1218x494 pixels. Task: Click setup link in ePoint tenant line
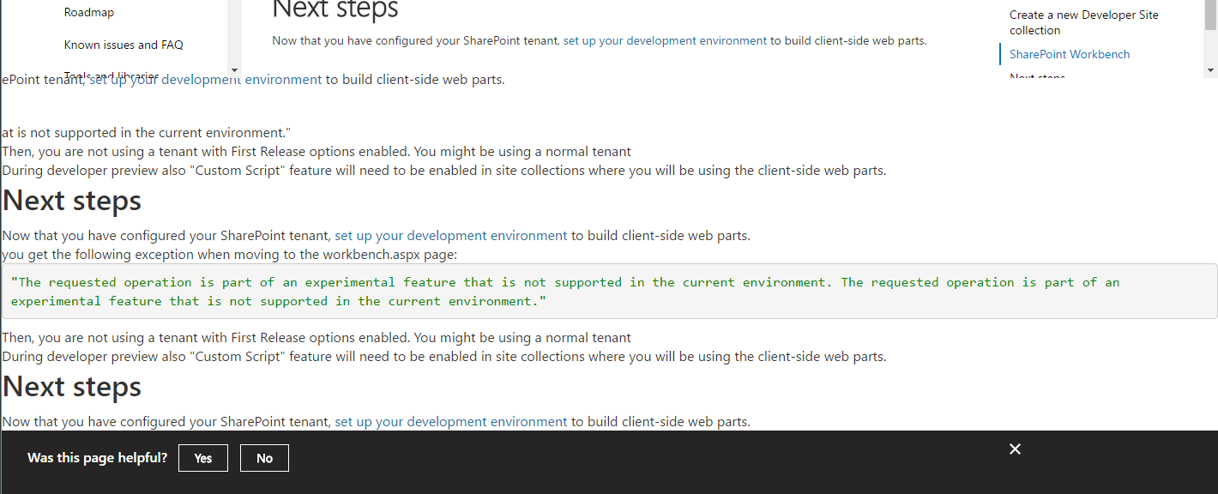tap(206, 80)
